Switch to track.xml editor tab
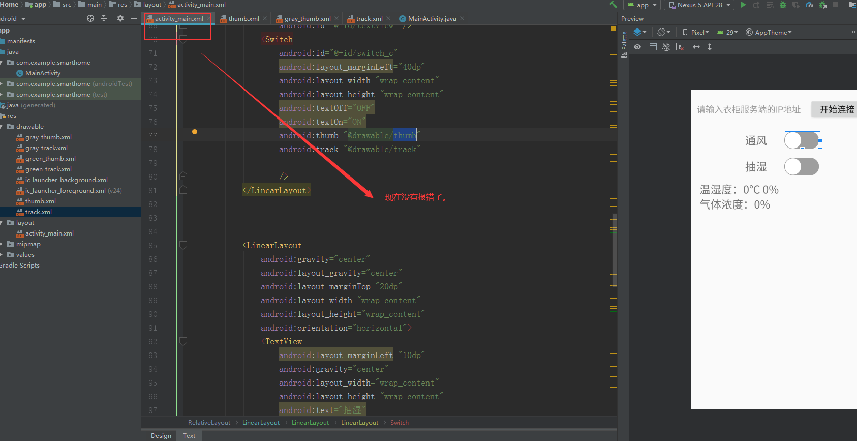Image resolution: width=857 pixels, height=441 pixels. [369, 18]
